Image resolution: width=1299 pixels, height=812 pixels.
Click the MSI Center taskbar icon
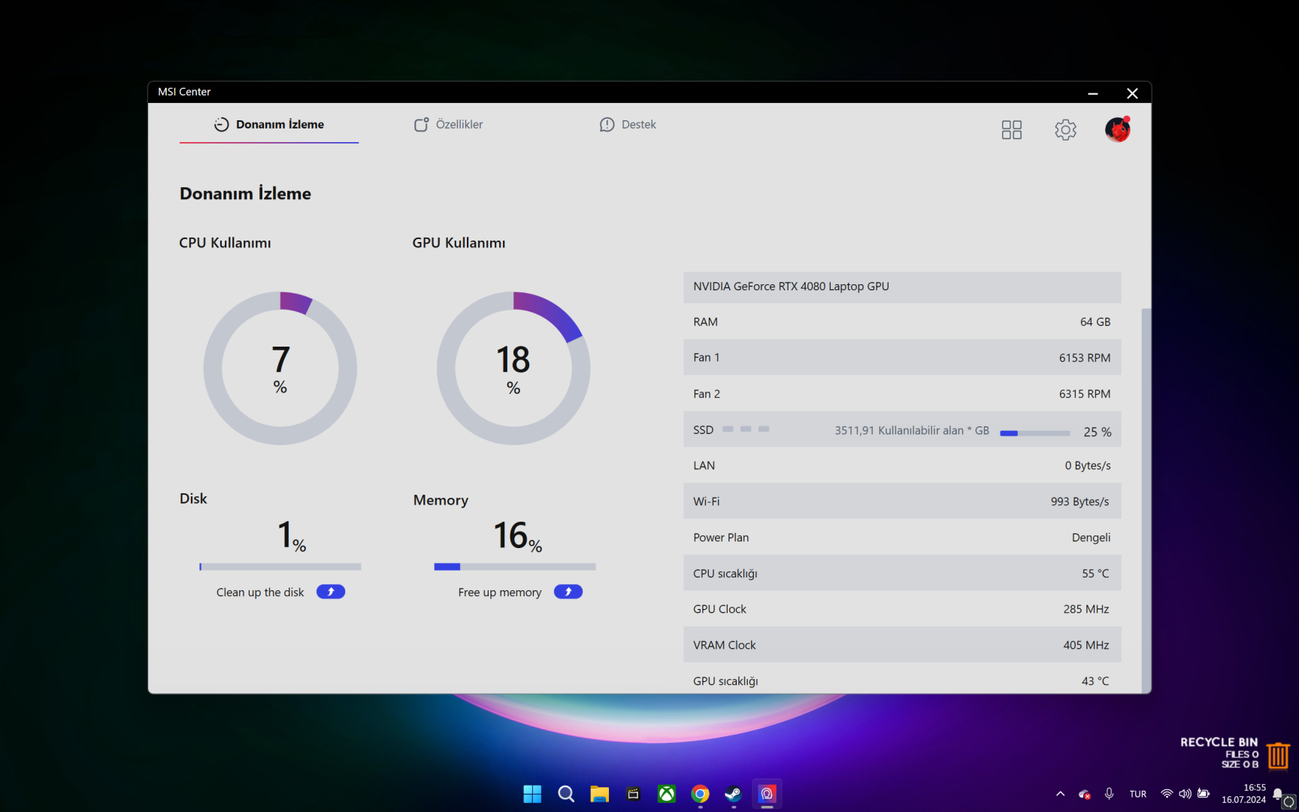pyautogui.click(x=767, y=794)
